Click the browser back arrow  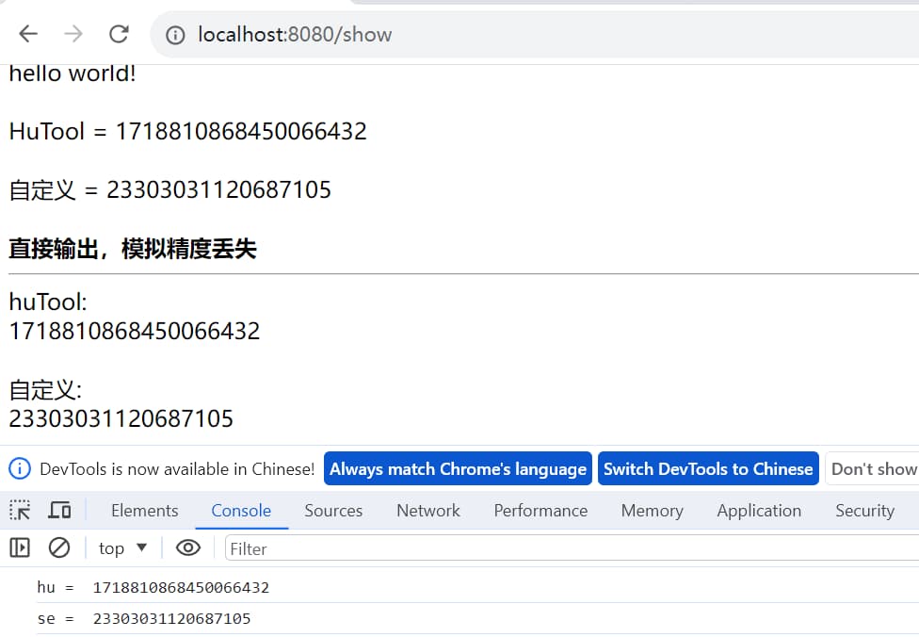pyautogui.click(x=28, y=35)
